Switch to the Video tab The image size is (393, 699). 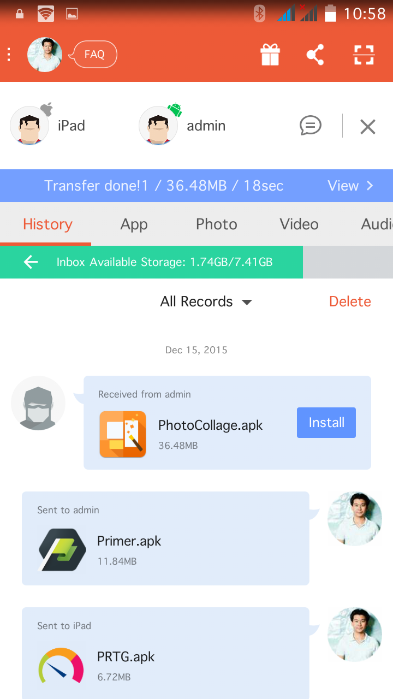click(x=299, y=224)
